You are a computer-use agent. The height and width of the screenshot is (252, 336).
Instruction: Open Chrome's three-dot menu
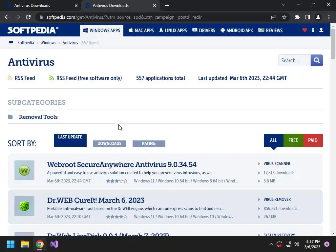329,17
